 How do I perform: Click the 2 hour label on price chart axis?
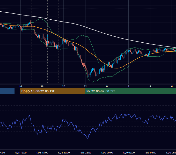[x=129, y=87]
